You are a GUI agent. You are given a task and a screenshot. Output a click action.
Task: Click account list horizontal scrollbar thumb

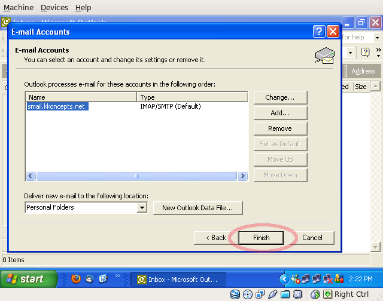click(136, 176)
